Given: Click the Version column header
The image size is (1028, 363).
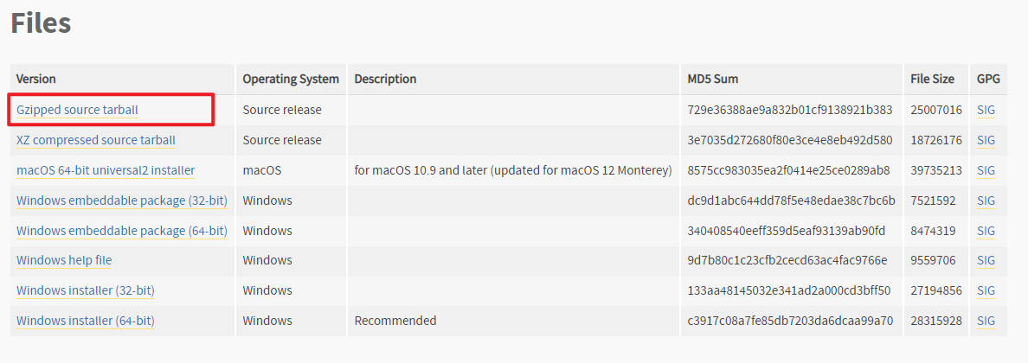Looking at the screenshot, I should tap(36, 79).
